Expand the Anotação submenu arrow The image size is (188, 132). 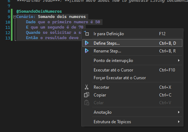179,112
